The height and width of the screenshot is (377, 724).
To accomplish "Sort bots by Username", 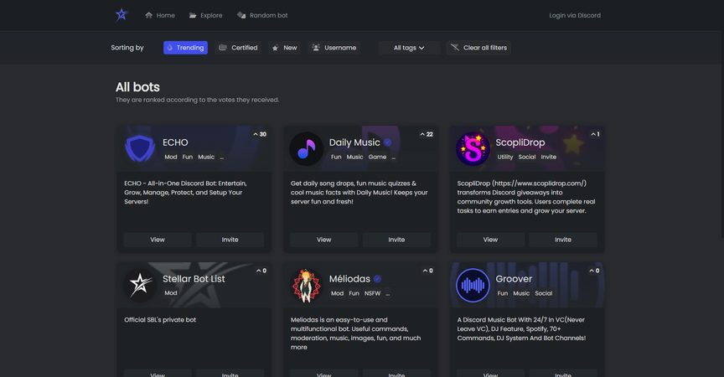I will pos(334,48).
